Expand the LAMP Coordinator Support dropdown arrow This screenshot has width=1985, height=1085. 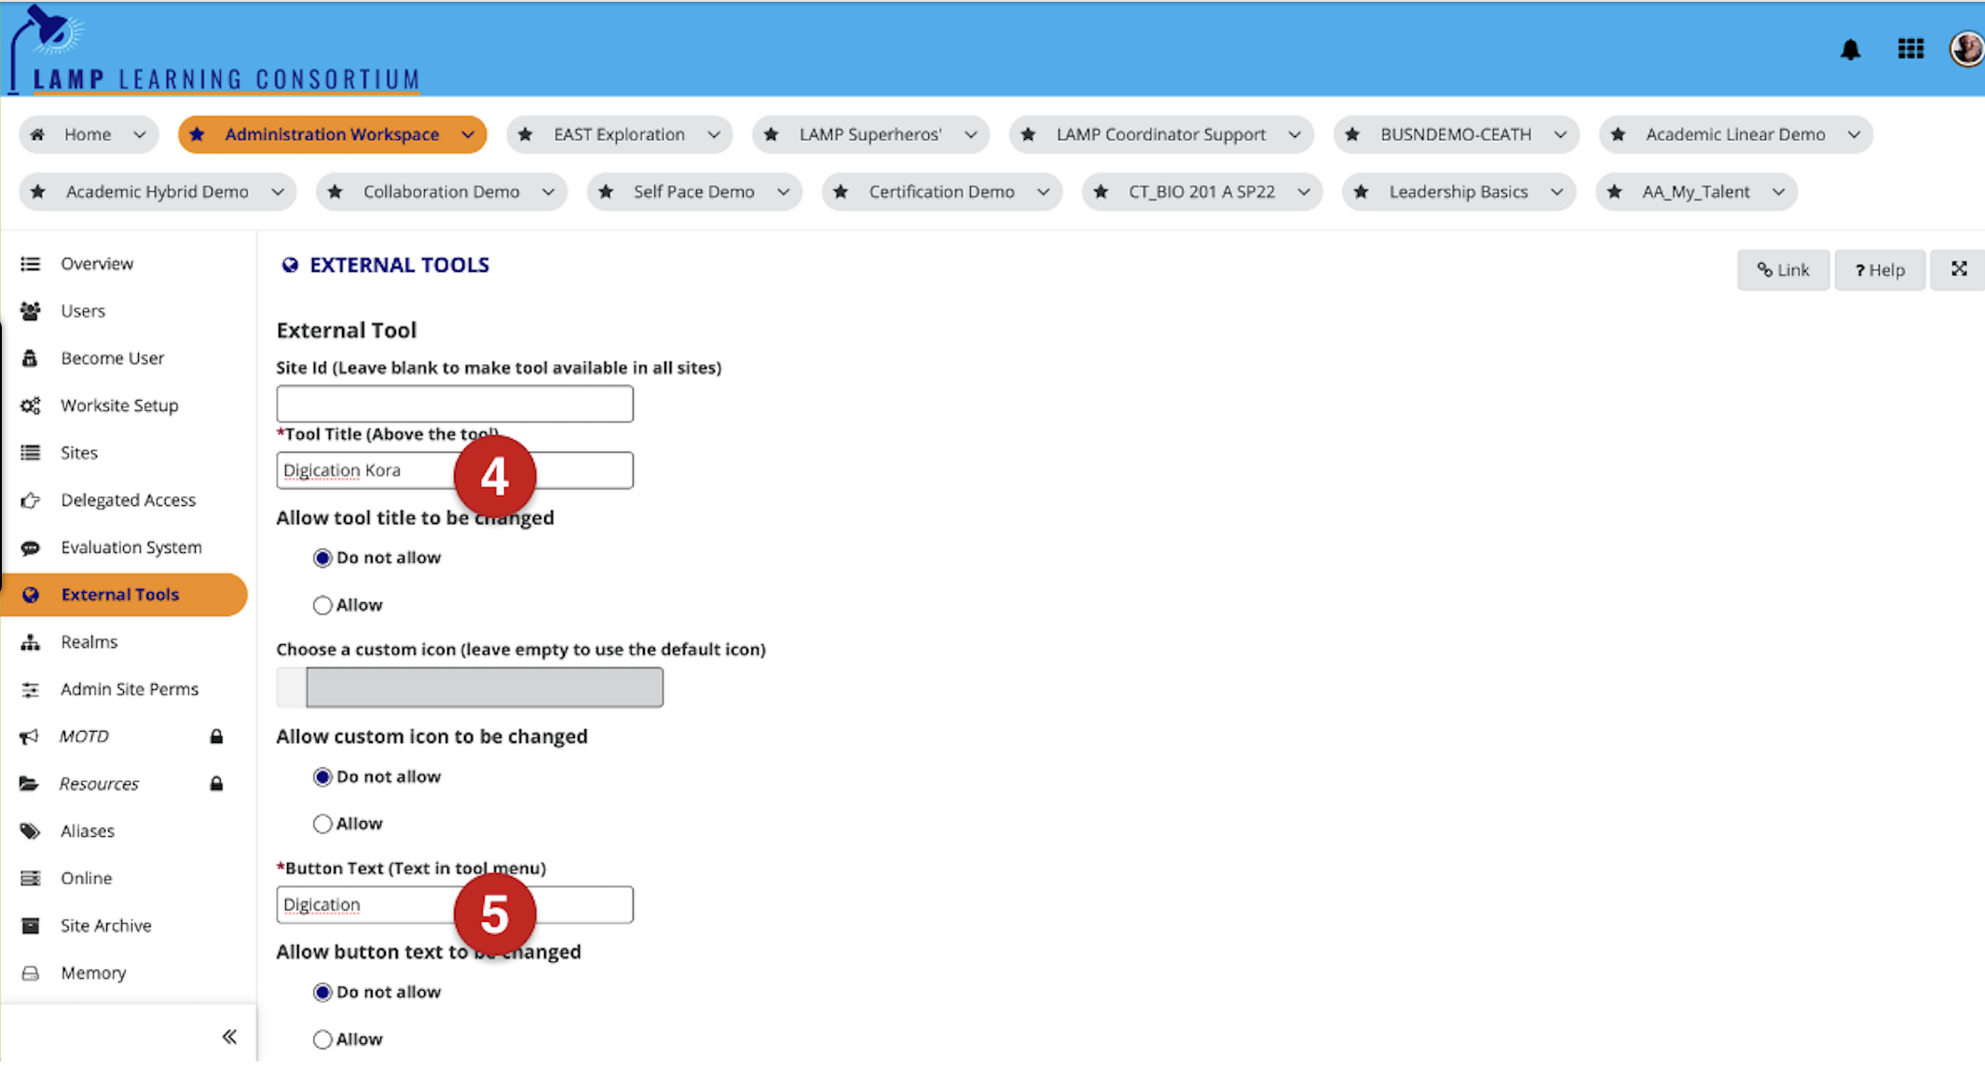click(1294, 134)
